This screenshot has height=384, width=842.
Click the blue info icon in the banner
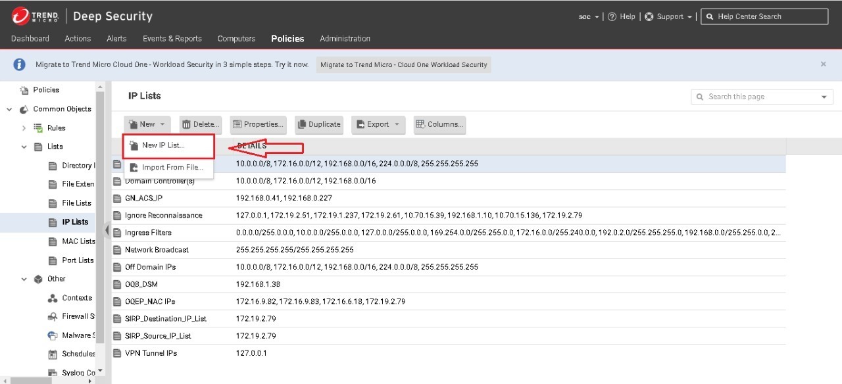pyautogui.click(x=20, y=64)
